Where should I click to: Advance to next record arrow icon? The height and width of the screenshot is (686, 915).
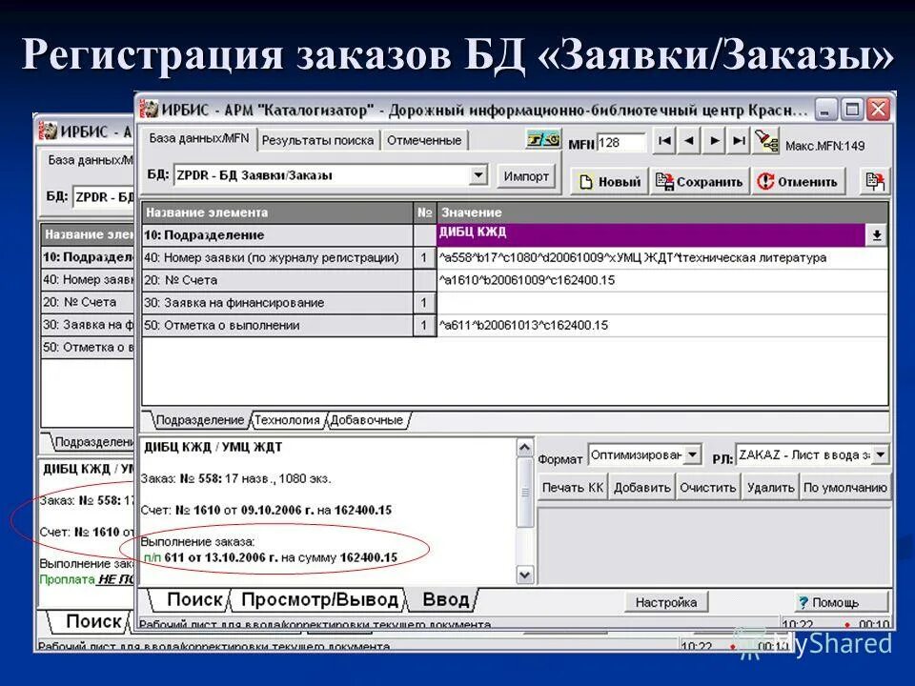[715, 140]
